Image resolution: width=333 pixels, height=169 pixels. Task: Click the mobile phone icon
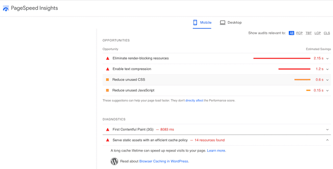tap(195, 22)
